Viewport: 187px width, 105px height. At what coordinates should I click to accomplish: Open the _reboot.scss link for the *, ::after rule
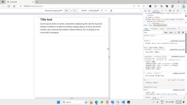click(179, 73)
